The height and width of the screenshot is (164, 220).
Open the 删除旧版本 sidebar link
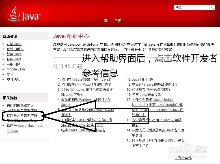click(15, 49)
